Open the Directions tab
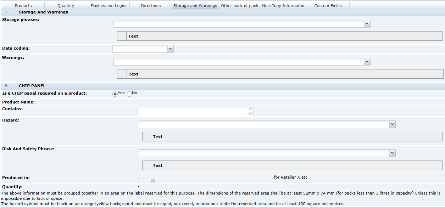 coord(151,5)
